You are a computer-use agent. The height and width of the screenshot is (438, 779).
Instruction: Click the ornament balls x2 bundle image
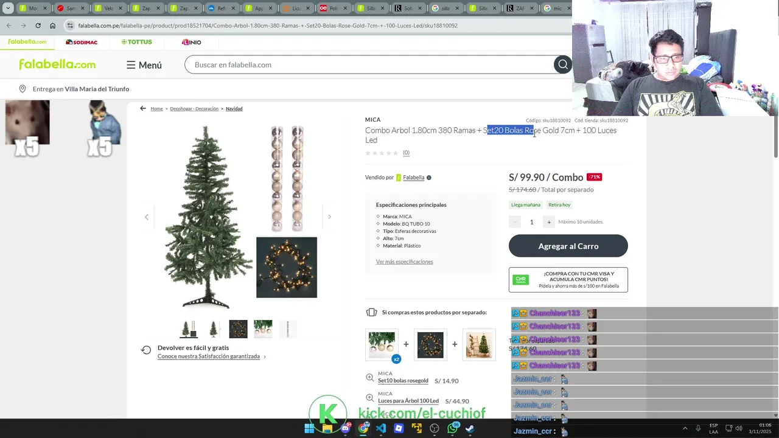pyautogui.click(x=382, y=344)
